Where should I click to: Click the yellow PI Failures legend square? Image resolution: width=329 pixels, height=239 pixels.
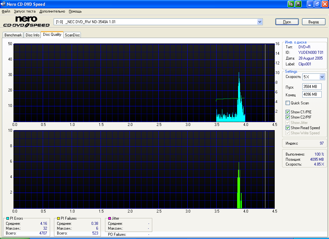[58, 218]
